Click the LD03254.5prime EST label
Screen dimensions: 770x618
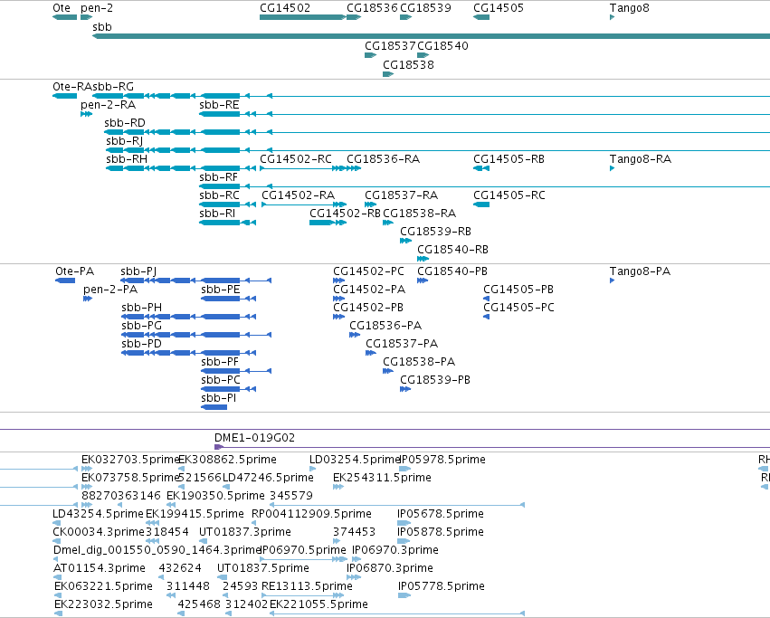click(356, 461)
